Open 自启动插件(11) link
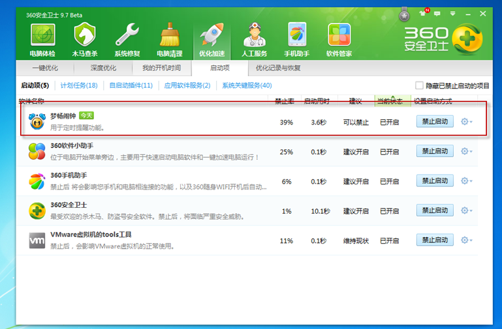 coord(131,85)
